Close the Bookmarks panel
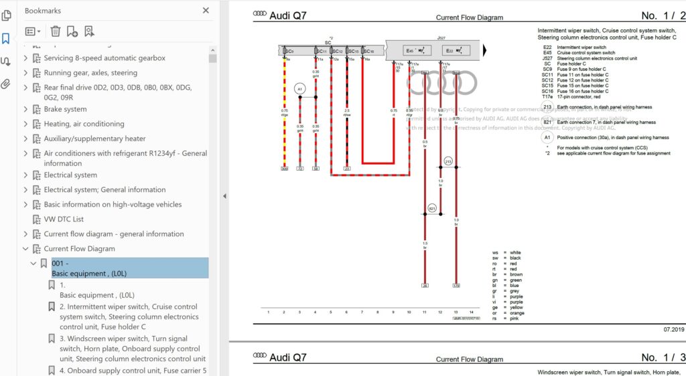The width and height of the screenshot is (686, 376). click(x=206, y=11)
